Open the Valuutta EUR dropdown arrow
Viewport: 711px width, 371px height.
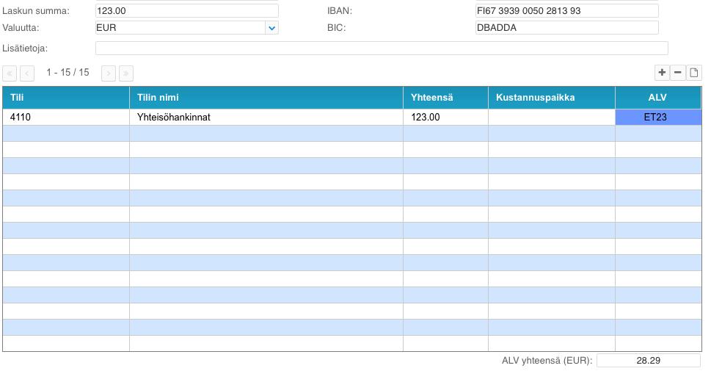coord(271,28)
